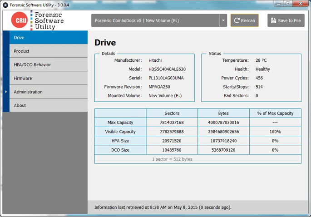
Task: Click the CRU logo icon
Action: click(20, 20)
